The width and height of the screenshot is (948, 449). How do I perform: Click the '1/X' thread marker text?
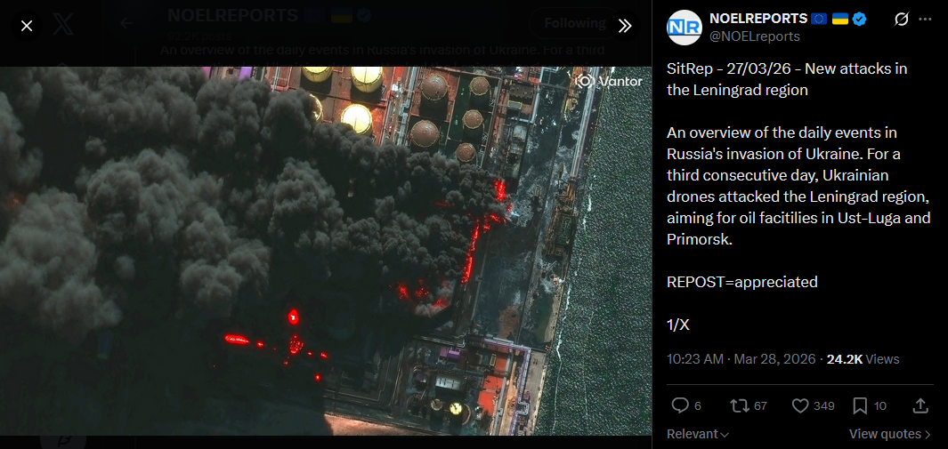[x=677, y=325]
